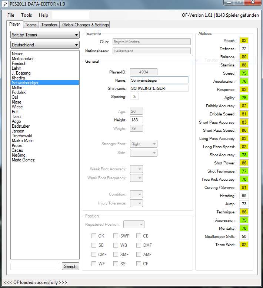Open the Sort by Teams dropdown
The height and width of the screenshot is (288, 263).
(x=45, y=35)
